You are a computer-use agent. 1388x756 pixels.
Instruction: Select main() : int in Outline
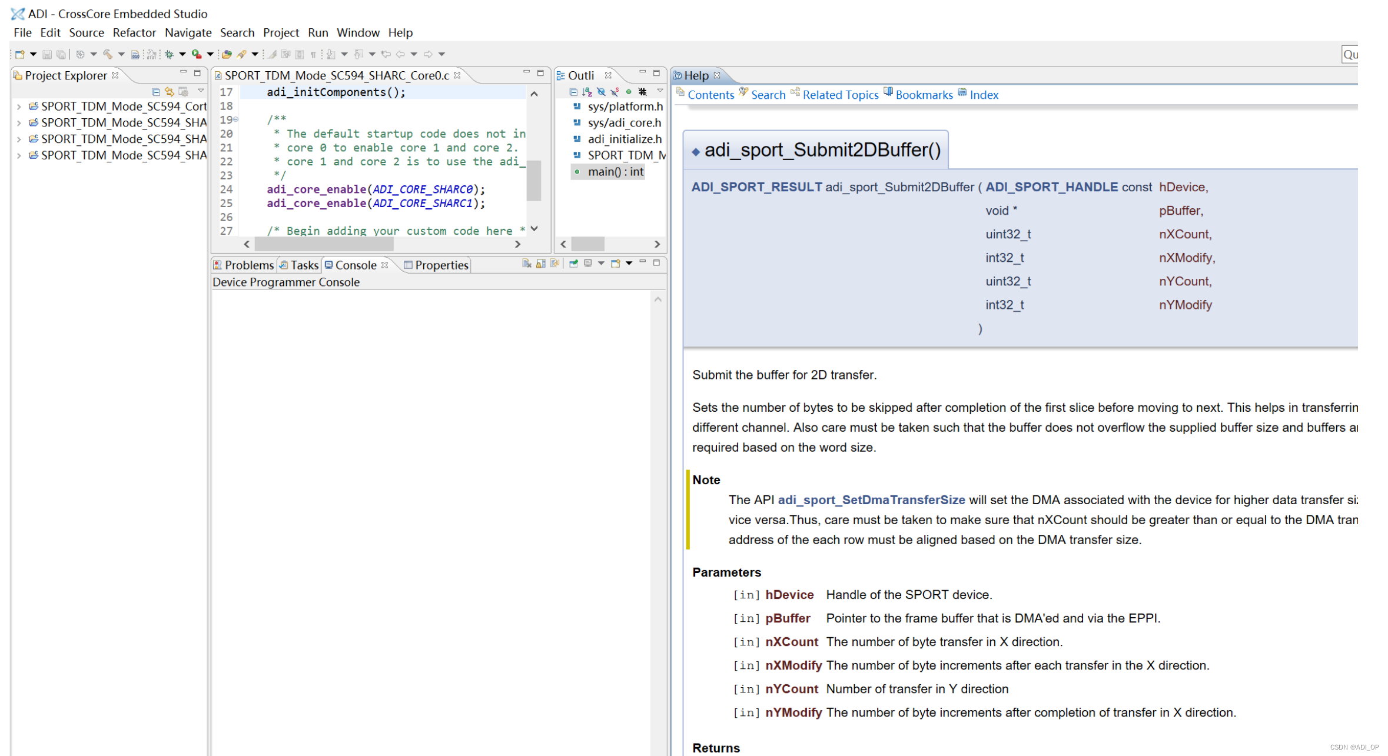coord(615,172)
